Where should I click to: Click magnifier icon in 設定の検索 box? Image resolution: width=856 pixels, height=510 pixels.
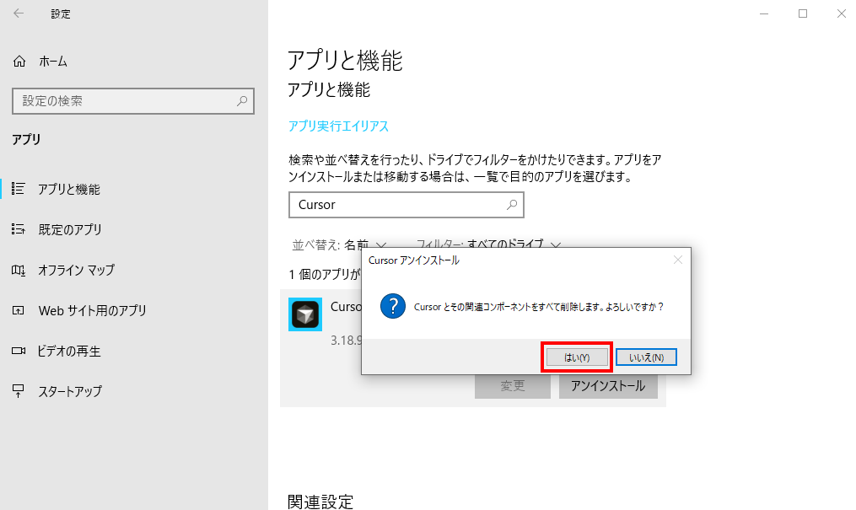[242, 101]
